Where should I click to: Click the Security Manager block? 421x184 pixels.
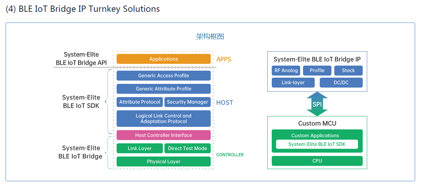187,102
